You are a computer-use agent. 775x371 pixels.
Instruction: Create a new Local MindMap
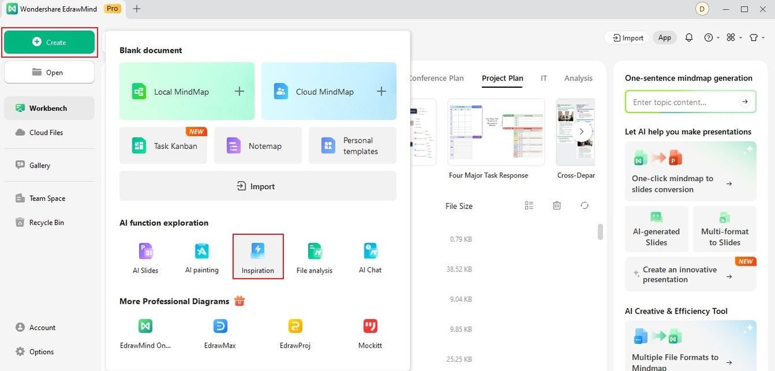click(x=187, y=92)
